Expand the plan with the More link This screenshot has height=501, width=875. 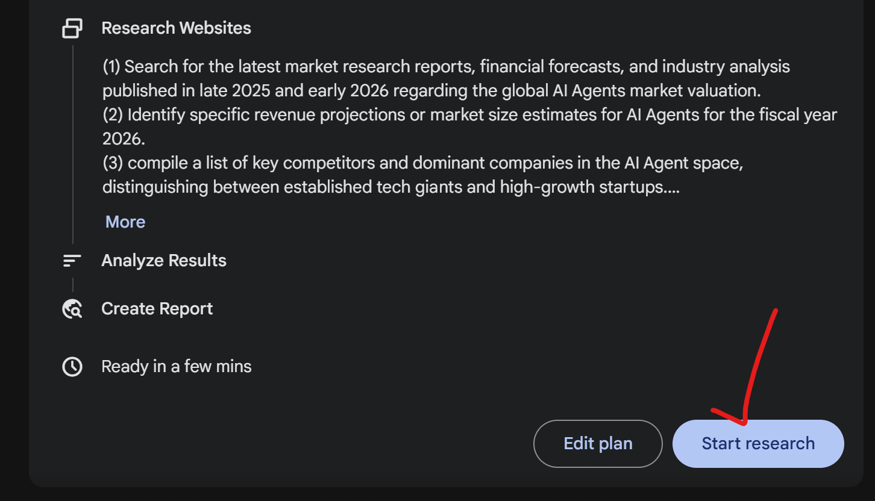click(125, 222)
